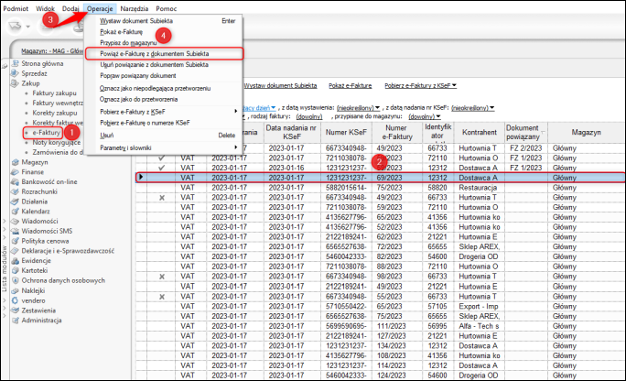This screenshot has height=381, width=626.
Task: Open the Kartoteki module icon
Action: 15,271
